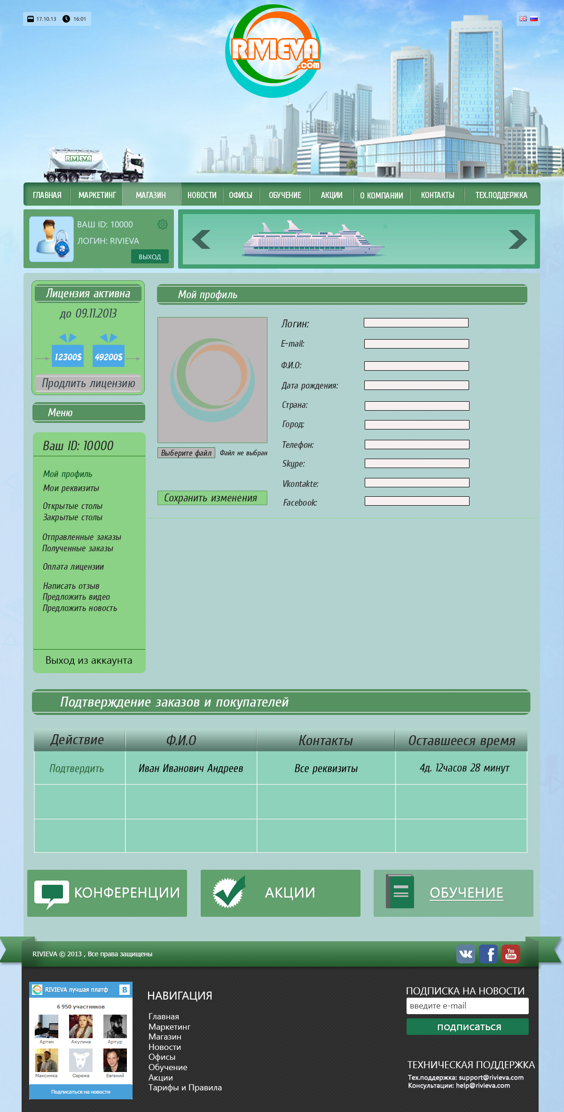Show previous banner with left arrow
The height and width of the screenshot is (1112, 564).
[x=201, y=239]
